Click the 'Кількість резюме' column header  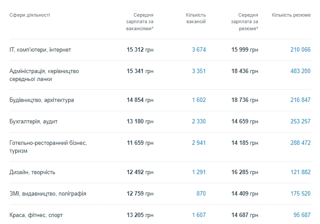(291, 15)
